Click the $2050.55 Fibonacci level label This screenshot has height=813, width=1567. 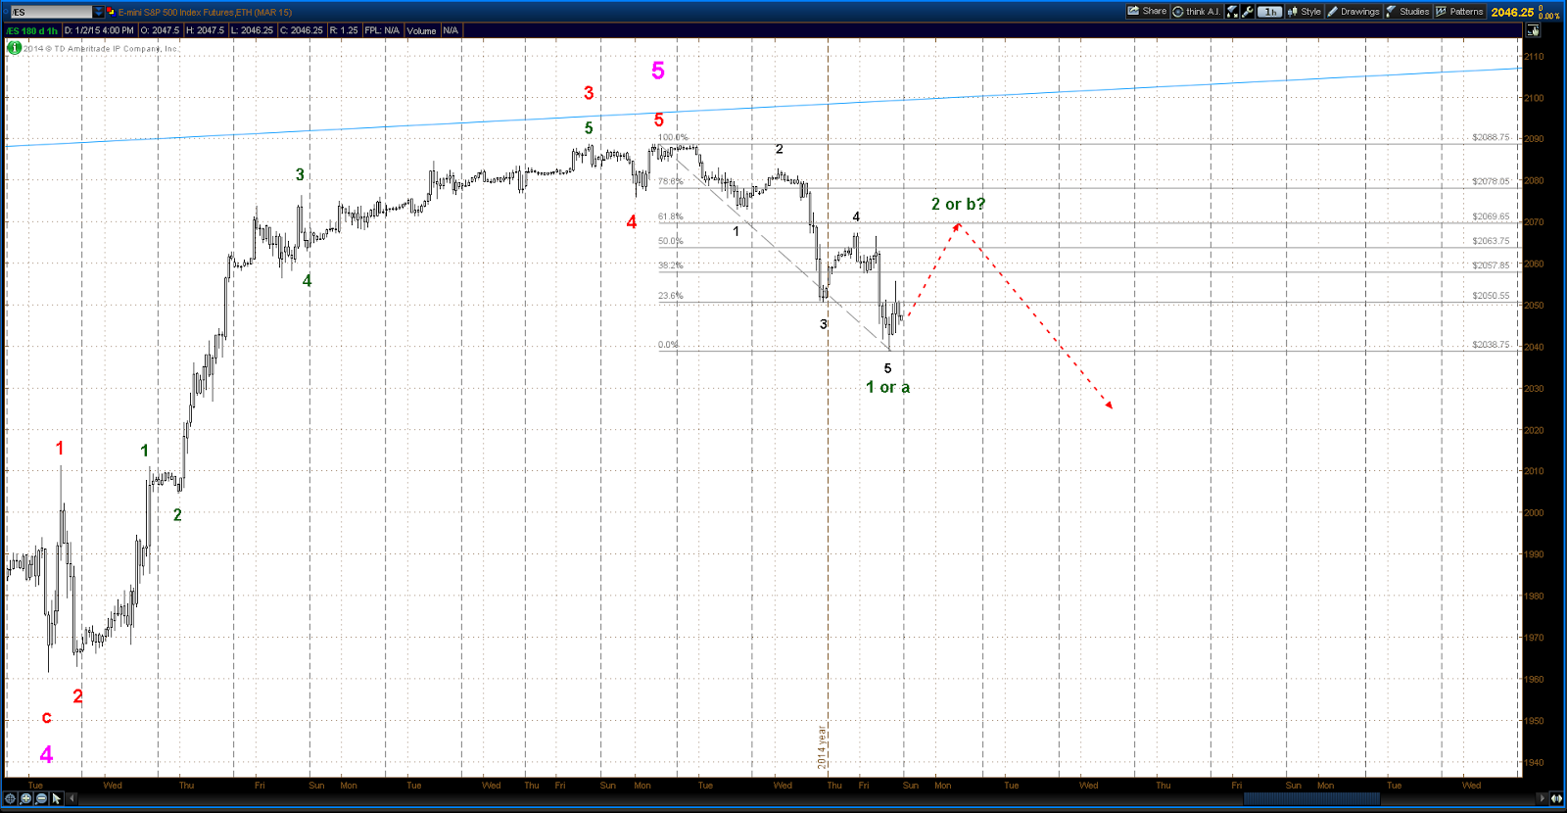pos(1491,296)
